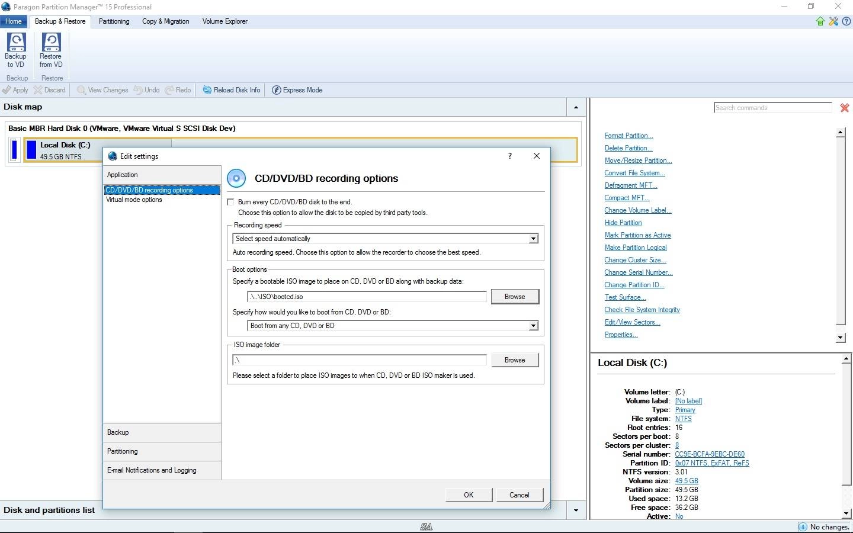The height and width of the screenshot is (533, 853).
Task: Click Check File System Integrity link
Action: point(642,310)
